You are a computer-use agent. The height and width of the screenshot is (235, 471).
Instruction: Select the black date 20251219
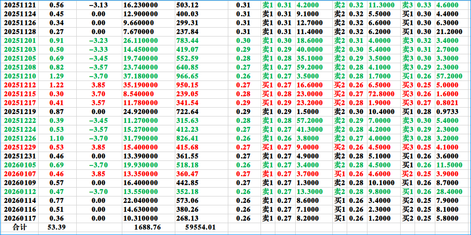click(19, 112)
